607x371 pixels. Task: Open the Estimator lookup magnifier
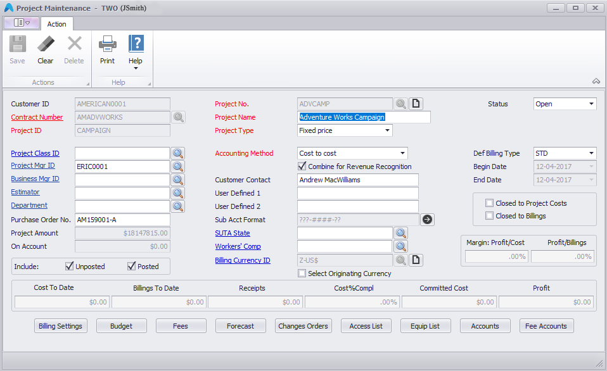pyautogui.click(x=178, y=193)
